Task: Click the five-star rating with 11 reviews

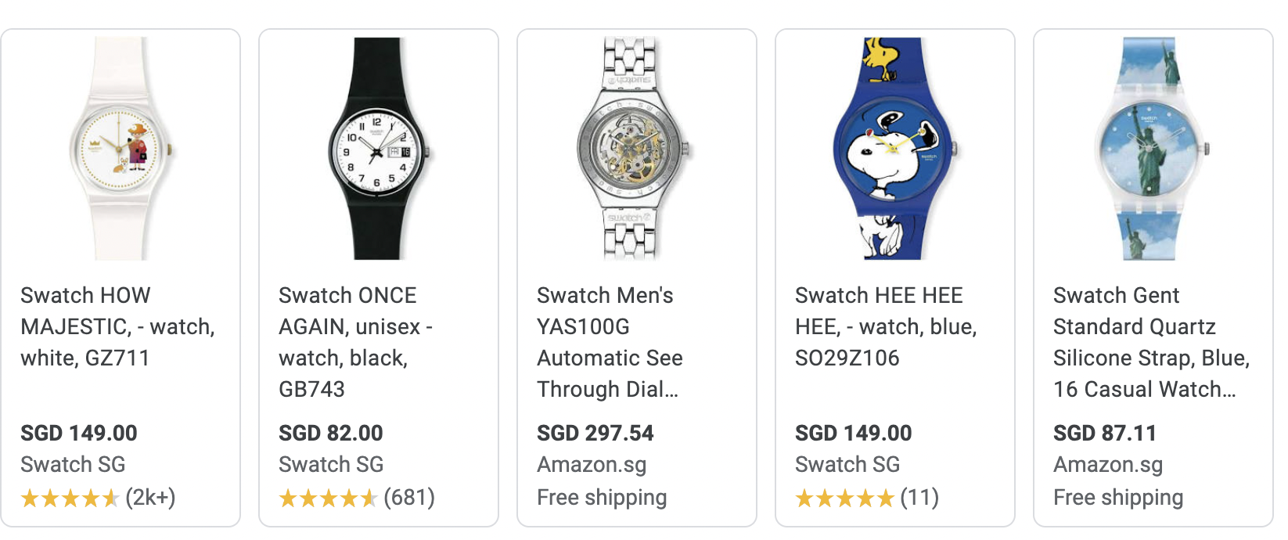Action: pos(845,498)
